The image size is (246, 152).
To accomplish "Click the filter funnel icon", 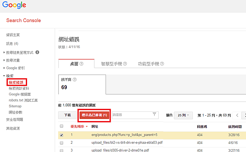I will point(155,114).
